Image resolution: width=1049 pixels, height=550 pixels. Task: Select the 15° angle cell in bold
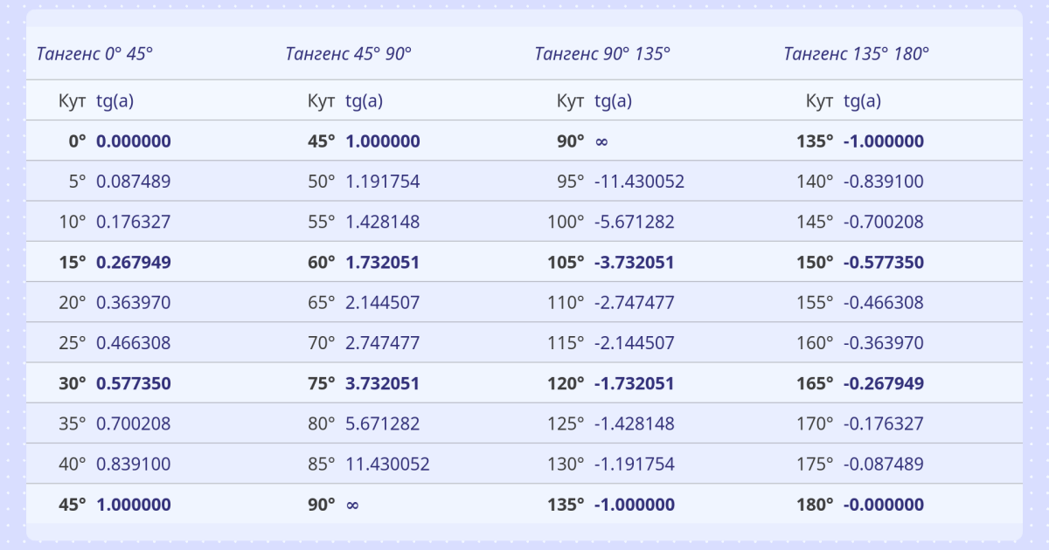click(x=72, y=263)
